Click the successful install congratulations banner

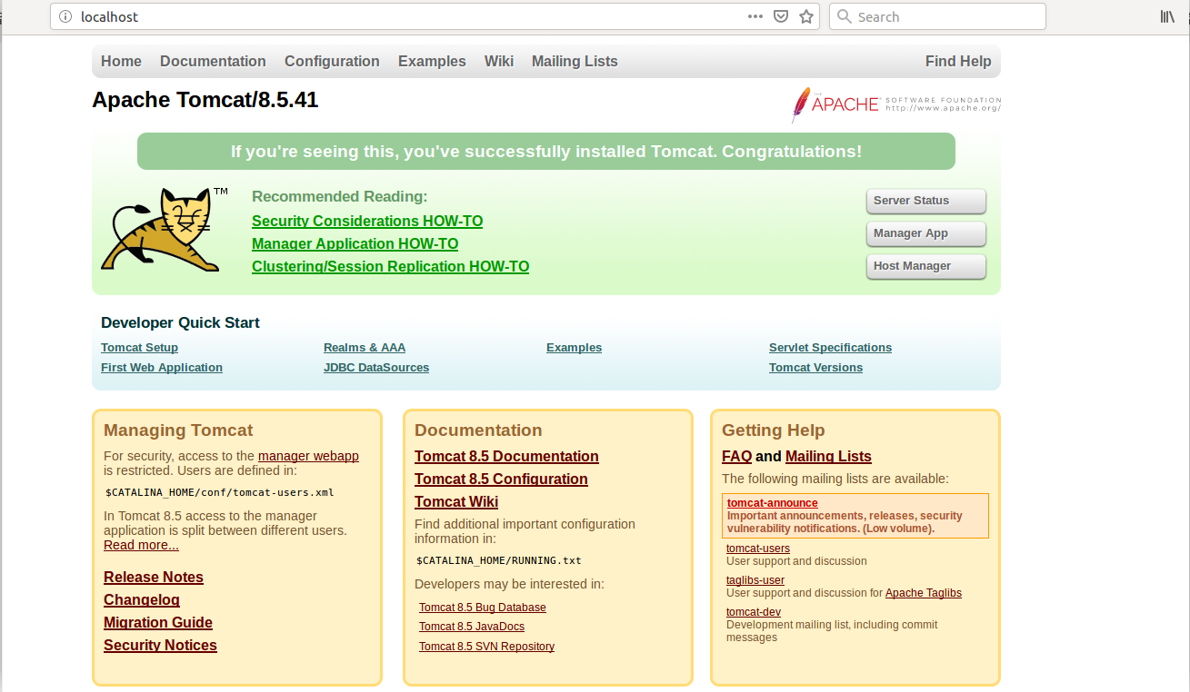point(546,152)
